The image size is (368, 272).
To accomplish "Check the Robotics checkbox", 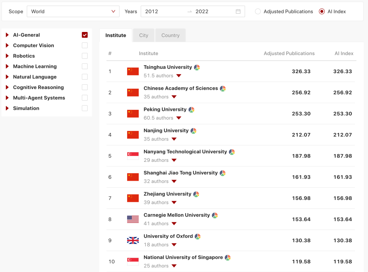I will [85, 56].
